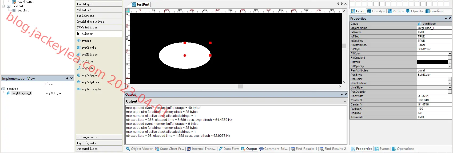453x153 pixels.
Task: Toggle the Tesselate TRUE value
Action: click(x=434, y=117)
